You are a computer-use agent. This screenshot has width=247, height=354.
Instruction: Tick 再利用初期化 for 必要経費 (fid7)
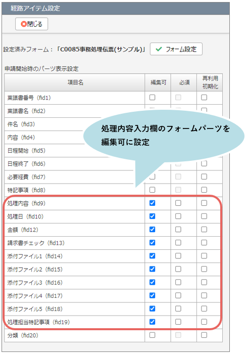pyautogui.click(x=204, y=176)
